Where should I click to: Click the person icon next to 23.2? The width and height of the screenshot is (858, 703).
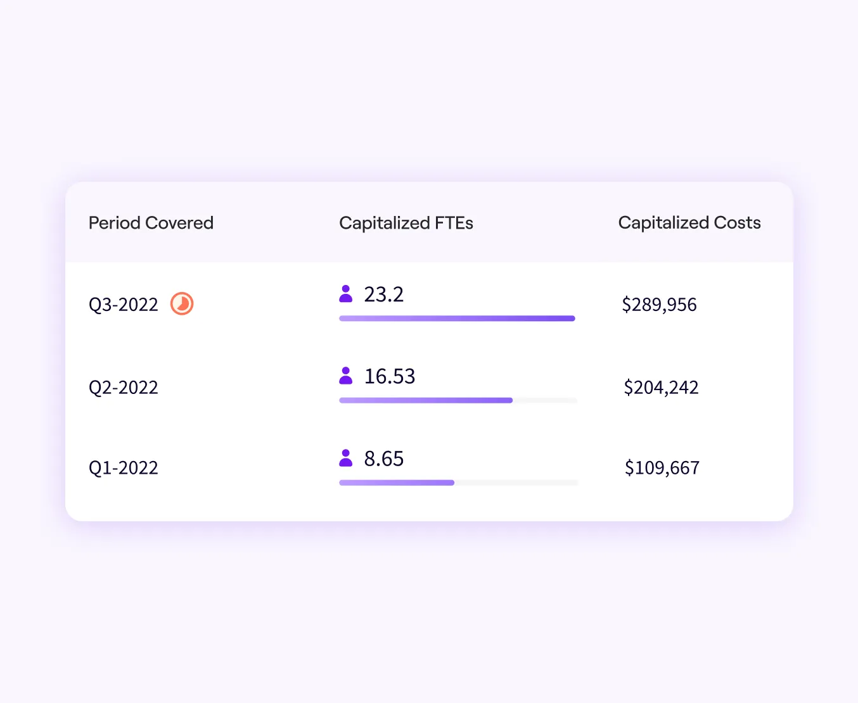(346, 294)
